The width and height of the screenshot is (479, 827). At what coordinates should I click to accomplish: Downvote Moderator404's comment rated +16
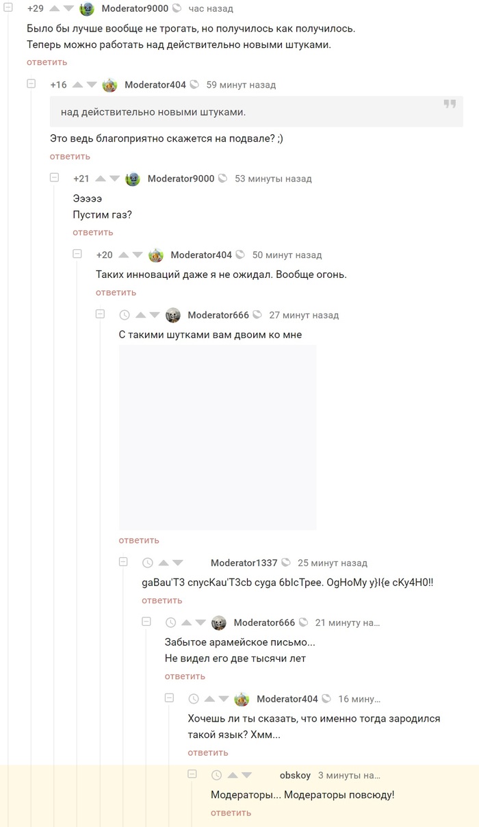point(92,85)
